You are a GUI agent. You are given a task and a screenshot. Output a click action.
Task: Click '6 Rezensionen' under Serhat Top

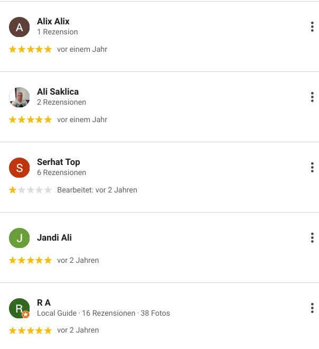[x=61, y=172]
